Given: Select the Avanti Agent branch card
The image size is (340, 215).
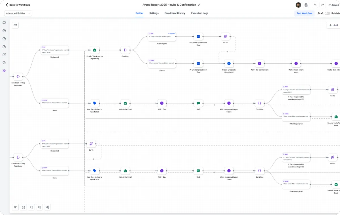Looking at the screenshot, I should click(x=162, y=37).
